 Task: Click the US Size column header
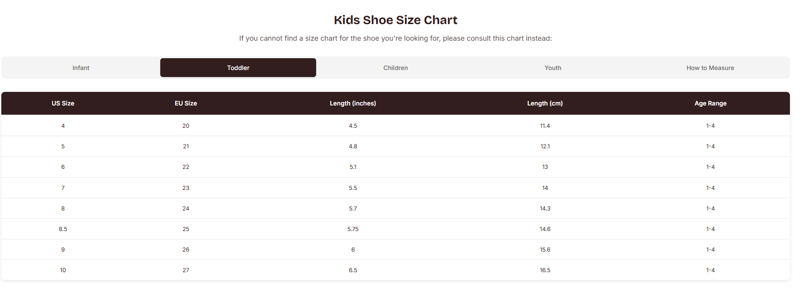63,103
